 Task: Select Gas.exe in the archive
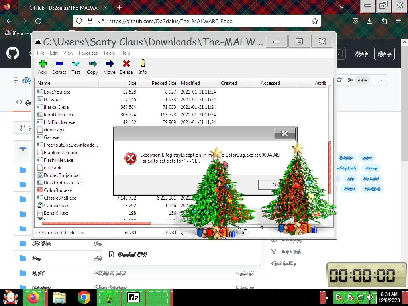[x=51, y=137]
